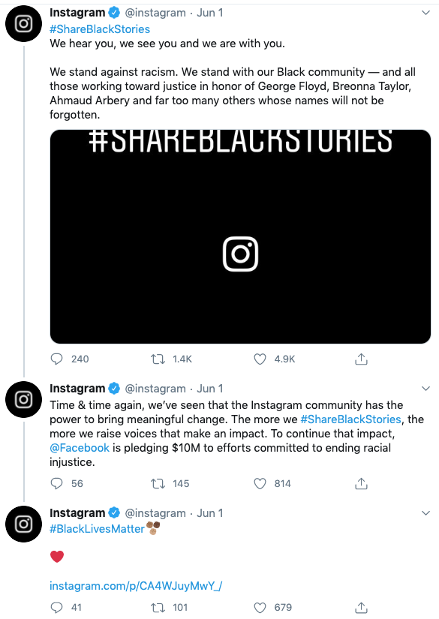Retweet the tweet with 101 retweets
The width and height of the screenshot is (439, 619).
click(x=158, y=607)
